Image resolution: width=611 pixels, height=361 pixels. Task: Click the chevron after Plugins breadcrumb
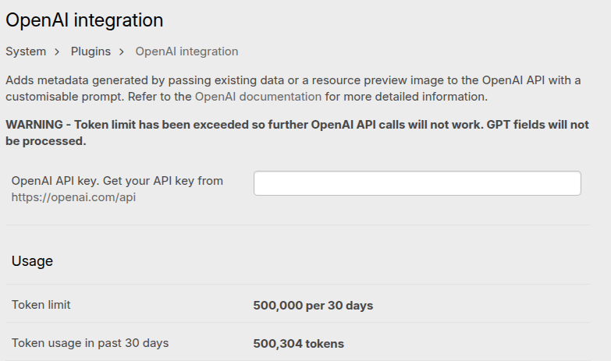(123, 51)
